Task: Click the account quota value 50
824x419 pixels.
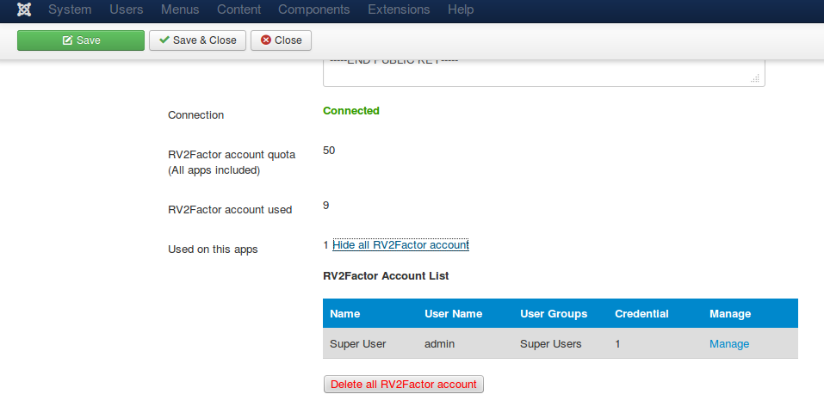Action: [x=329, y=151]
